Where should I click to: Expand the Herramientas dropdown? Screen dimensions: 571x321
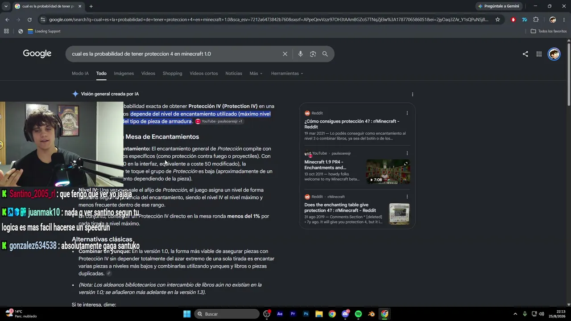tap(287, 74)
